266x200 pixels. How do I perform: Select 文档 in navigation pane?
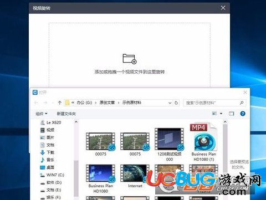pyautogui.click(x=48, y=145)
